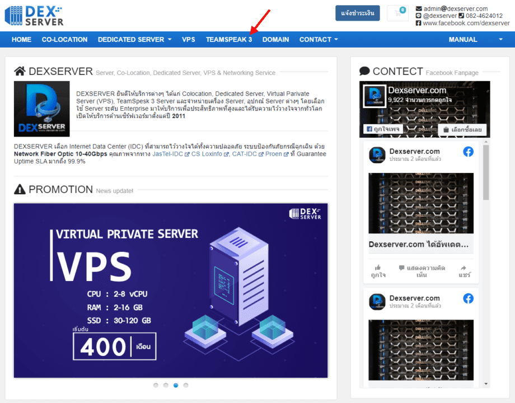This screenshot has width=515, height=403.
Task: Click the comment icon on Facebook post
Action: (x=401, y=268)
